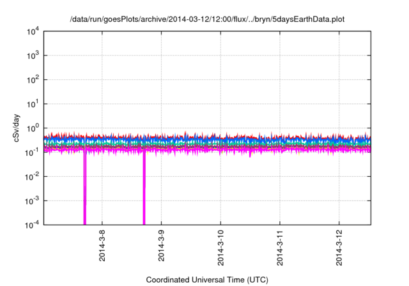
Task: Click the 10^3 y-axis tick label
Action: (x=33, y=56)
